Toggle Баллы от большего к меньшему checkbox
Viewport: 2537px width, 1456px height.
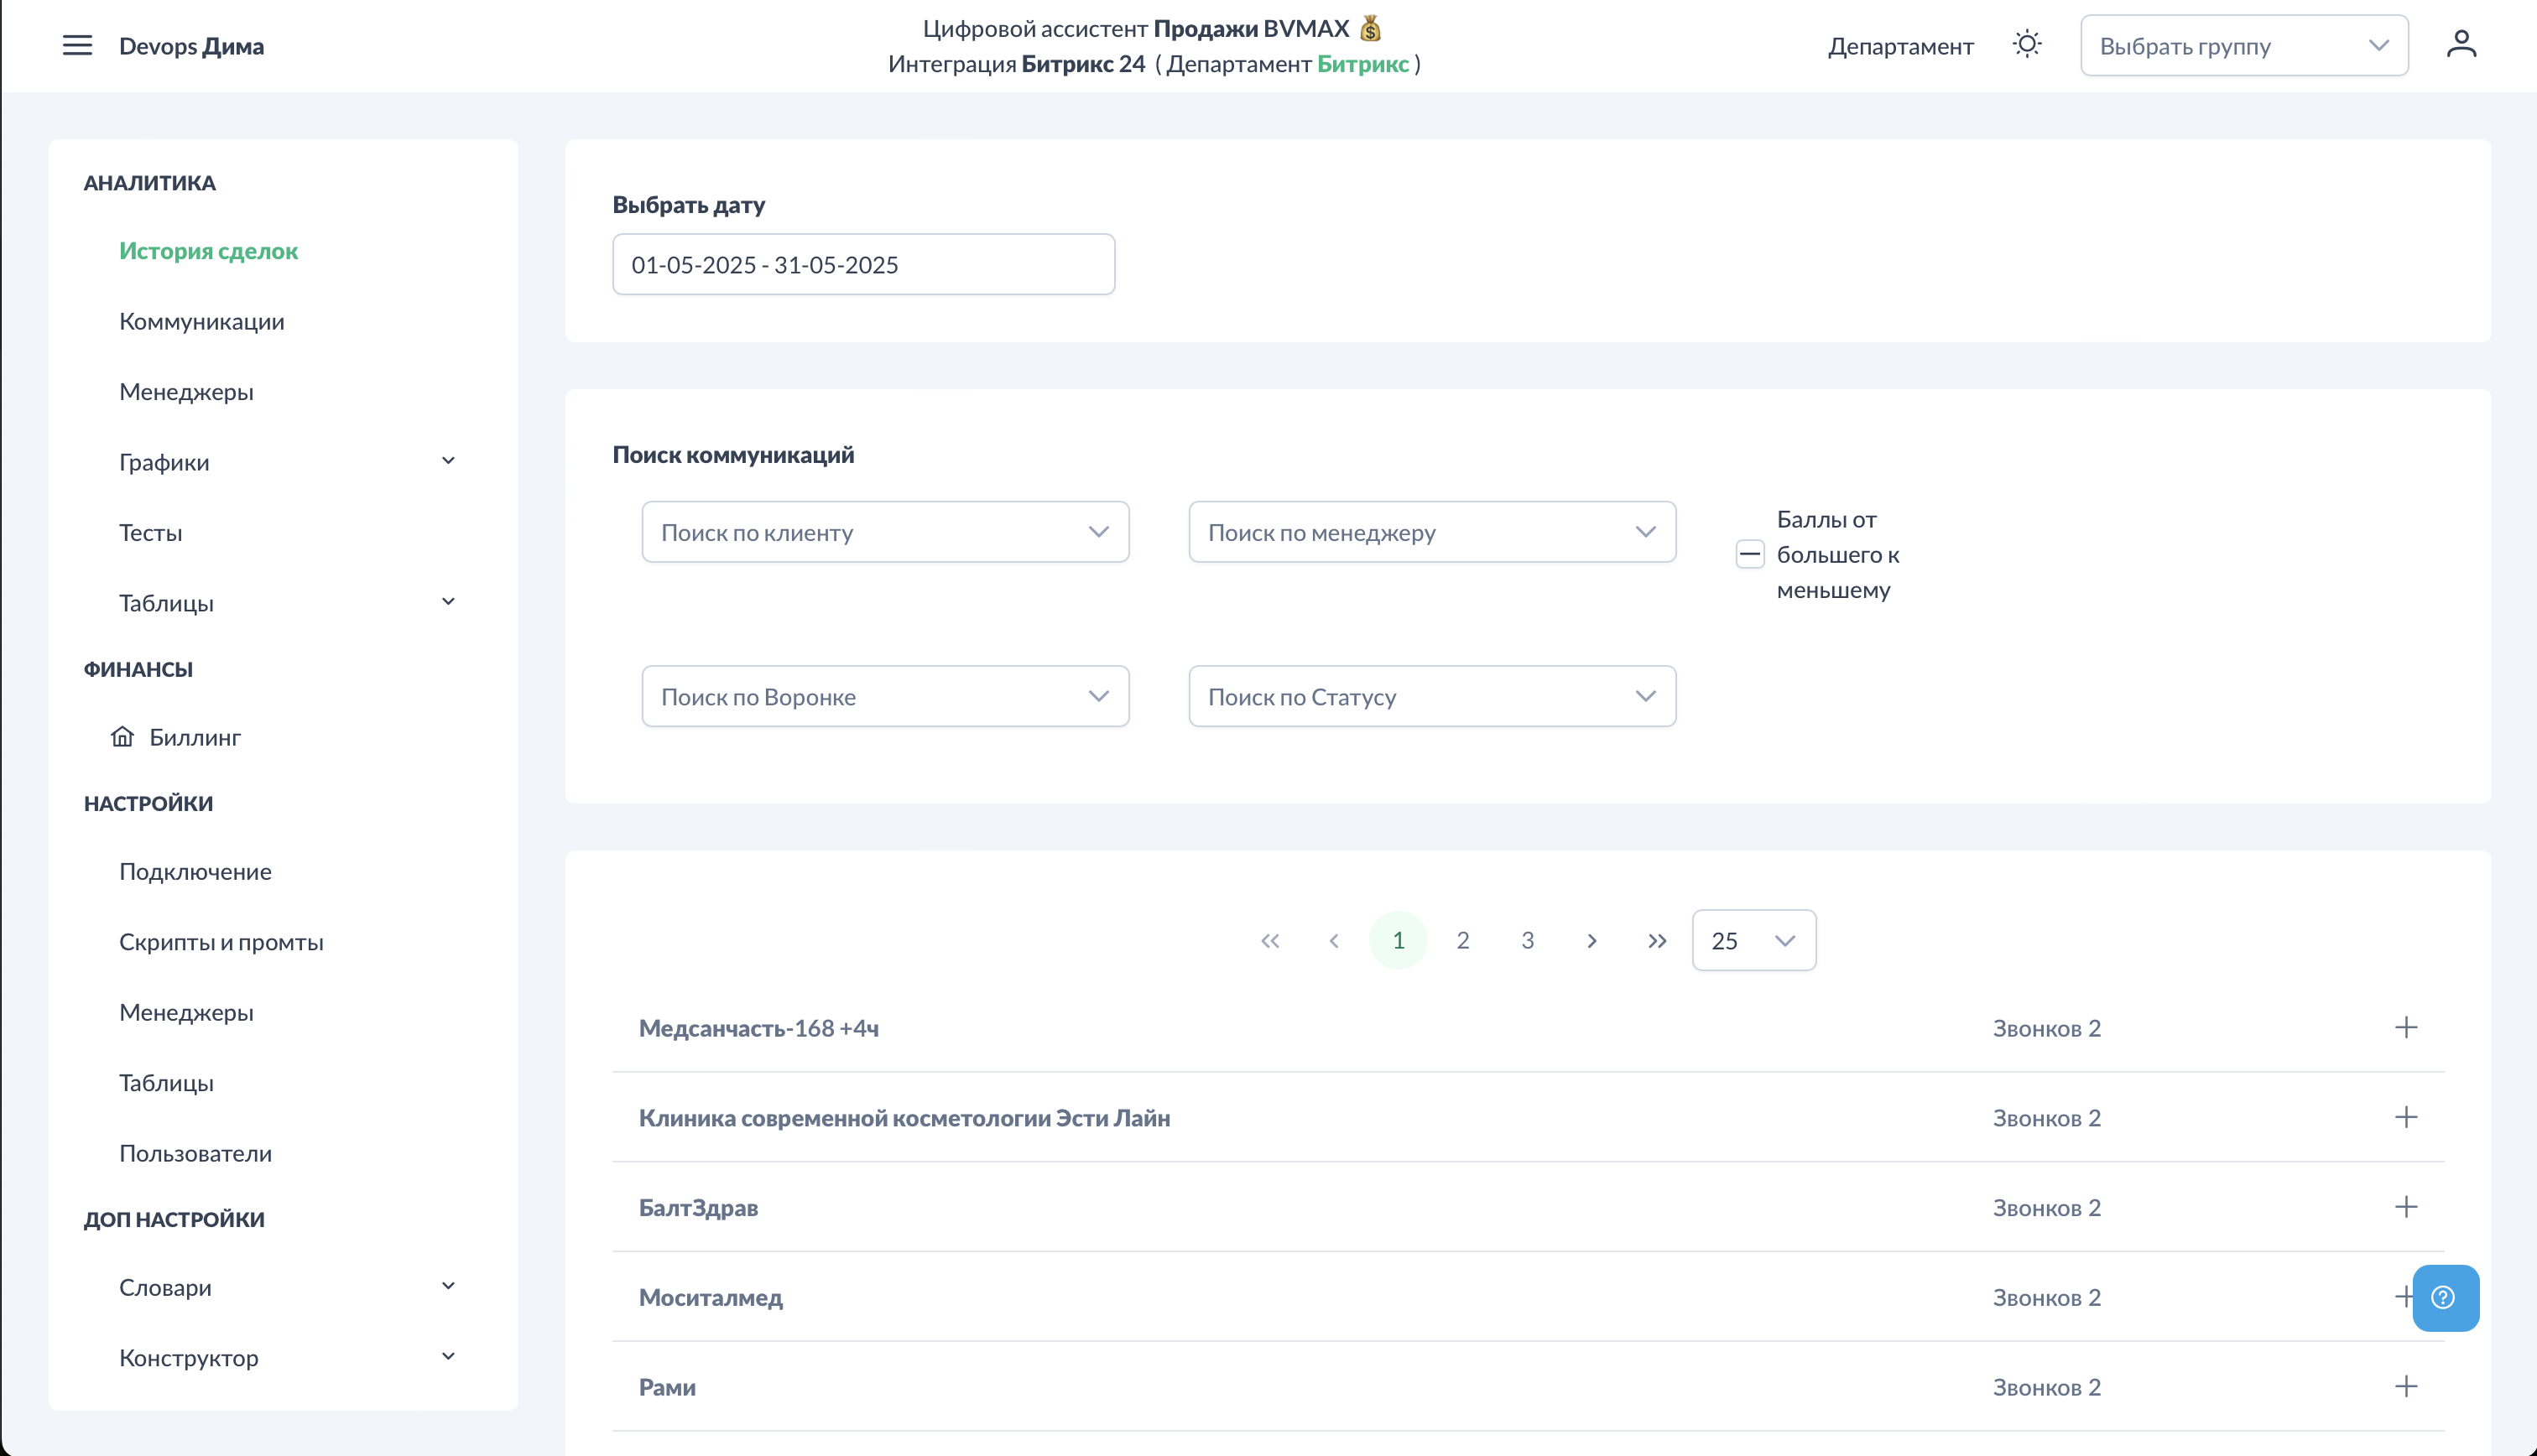point(1750,554)
